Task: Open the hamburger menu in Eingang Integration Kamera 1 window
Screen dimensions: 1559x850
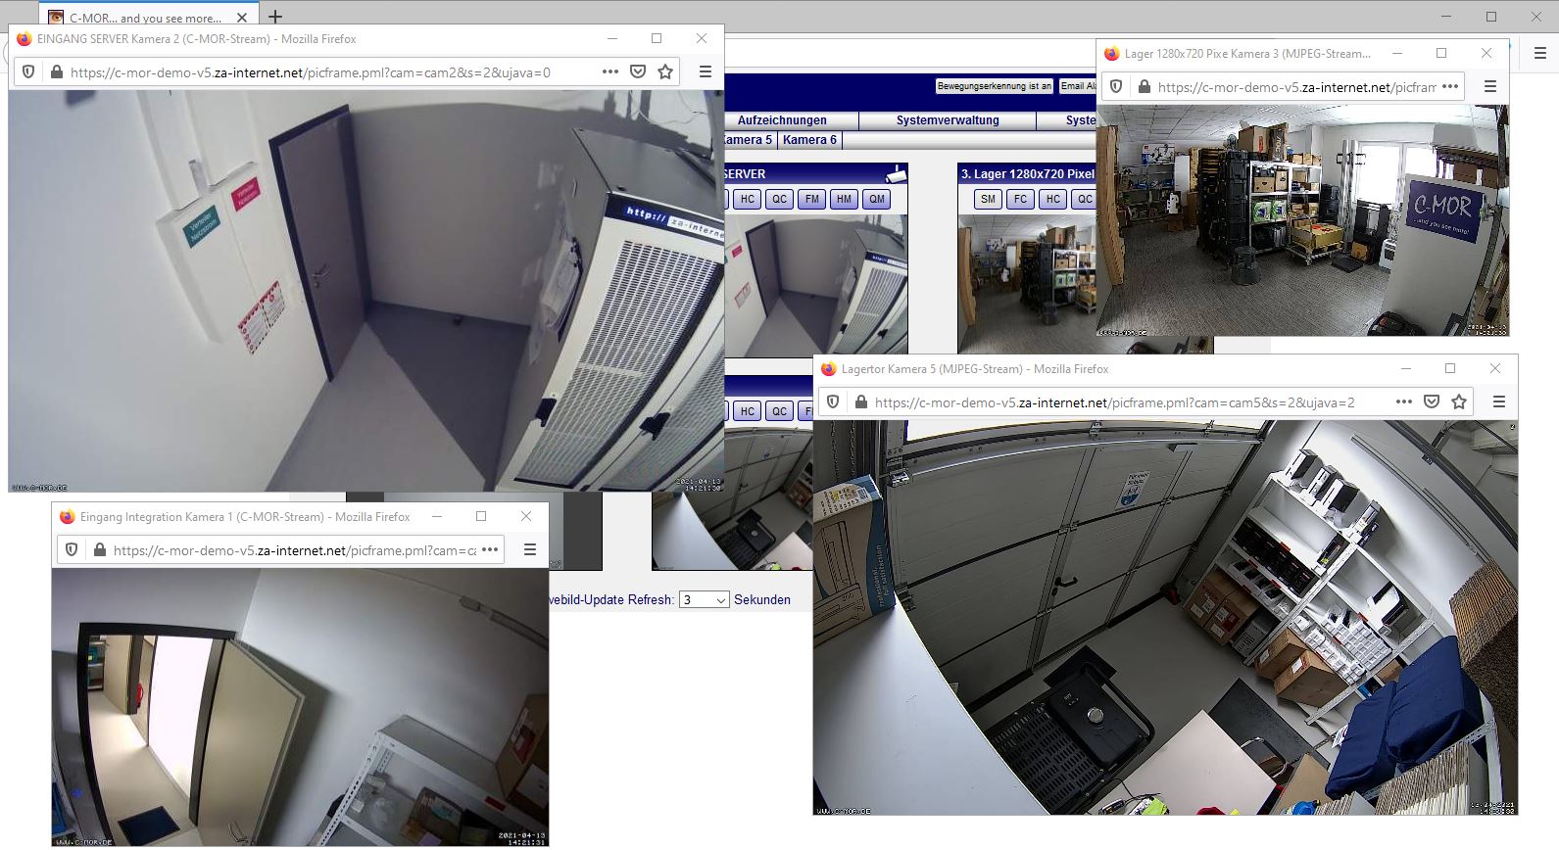Action: [529, 549]
